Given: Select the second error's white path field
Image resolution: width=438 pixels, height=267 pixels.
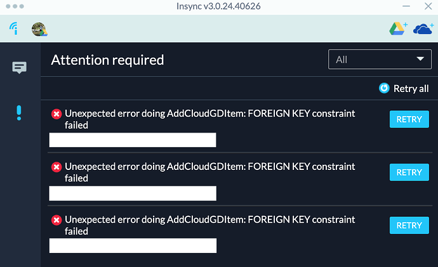Looking at the screenshot, I should tap(133, 193).
